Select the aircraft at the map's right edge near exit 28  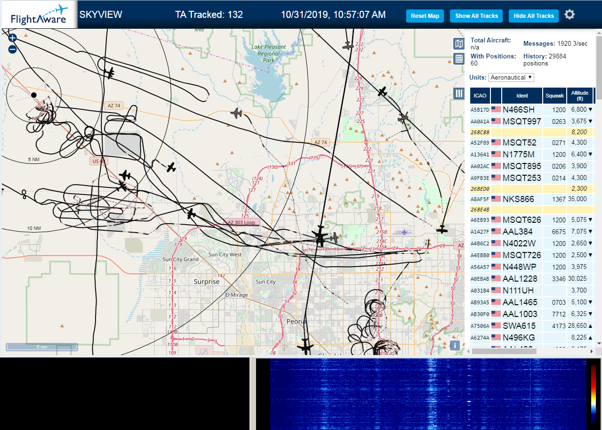[441, 229]
